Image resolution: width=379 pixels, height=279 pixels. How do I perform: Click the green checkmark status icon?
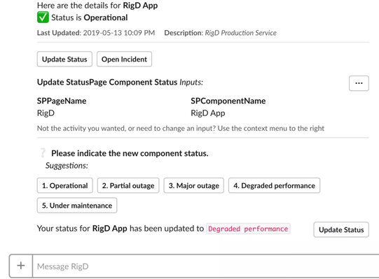pos(43,17)
